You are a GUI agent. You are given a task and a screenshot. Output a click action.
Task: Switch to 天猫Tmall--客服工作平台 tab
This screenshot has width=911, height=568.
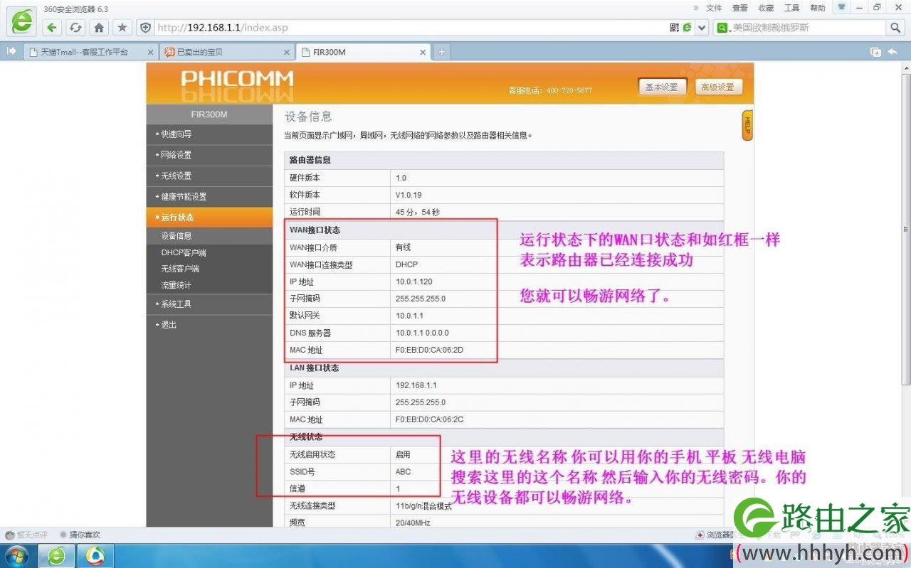[x=91, y=52]
